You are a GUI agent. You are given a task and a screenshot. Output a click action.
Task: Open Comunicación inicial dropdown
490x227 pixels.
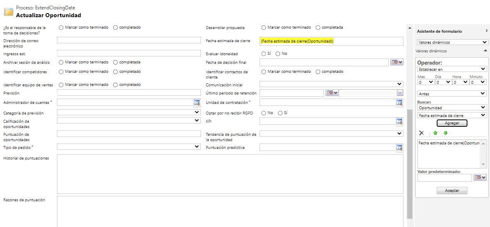coord(331,84)
